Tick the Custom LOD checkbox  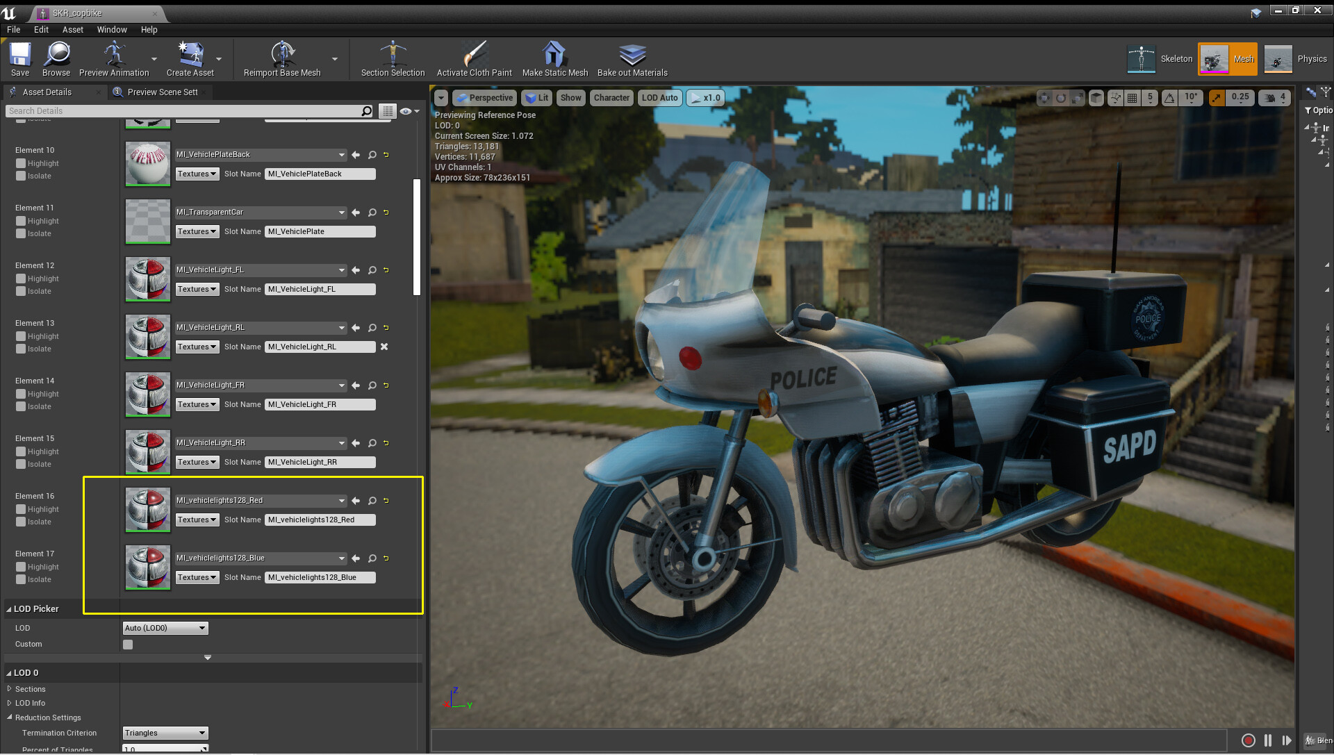click(x=128, y=645)
